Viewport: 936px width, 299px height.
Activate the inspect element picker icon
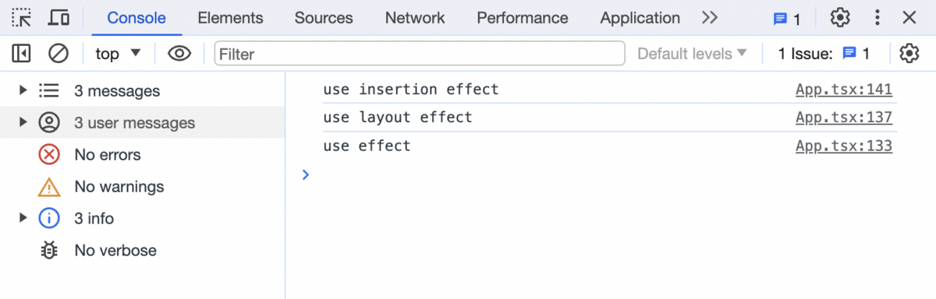coord(22,17)
